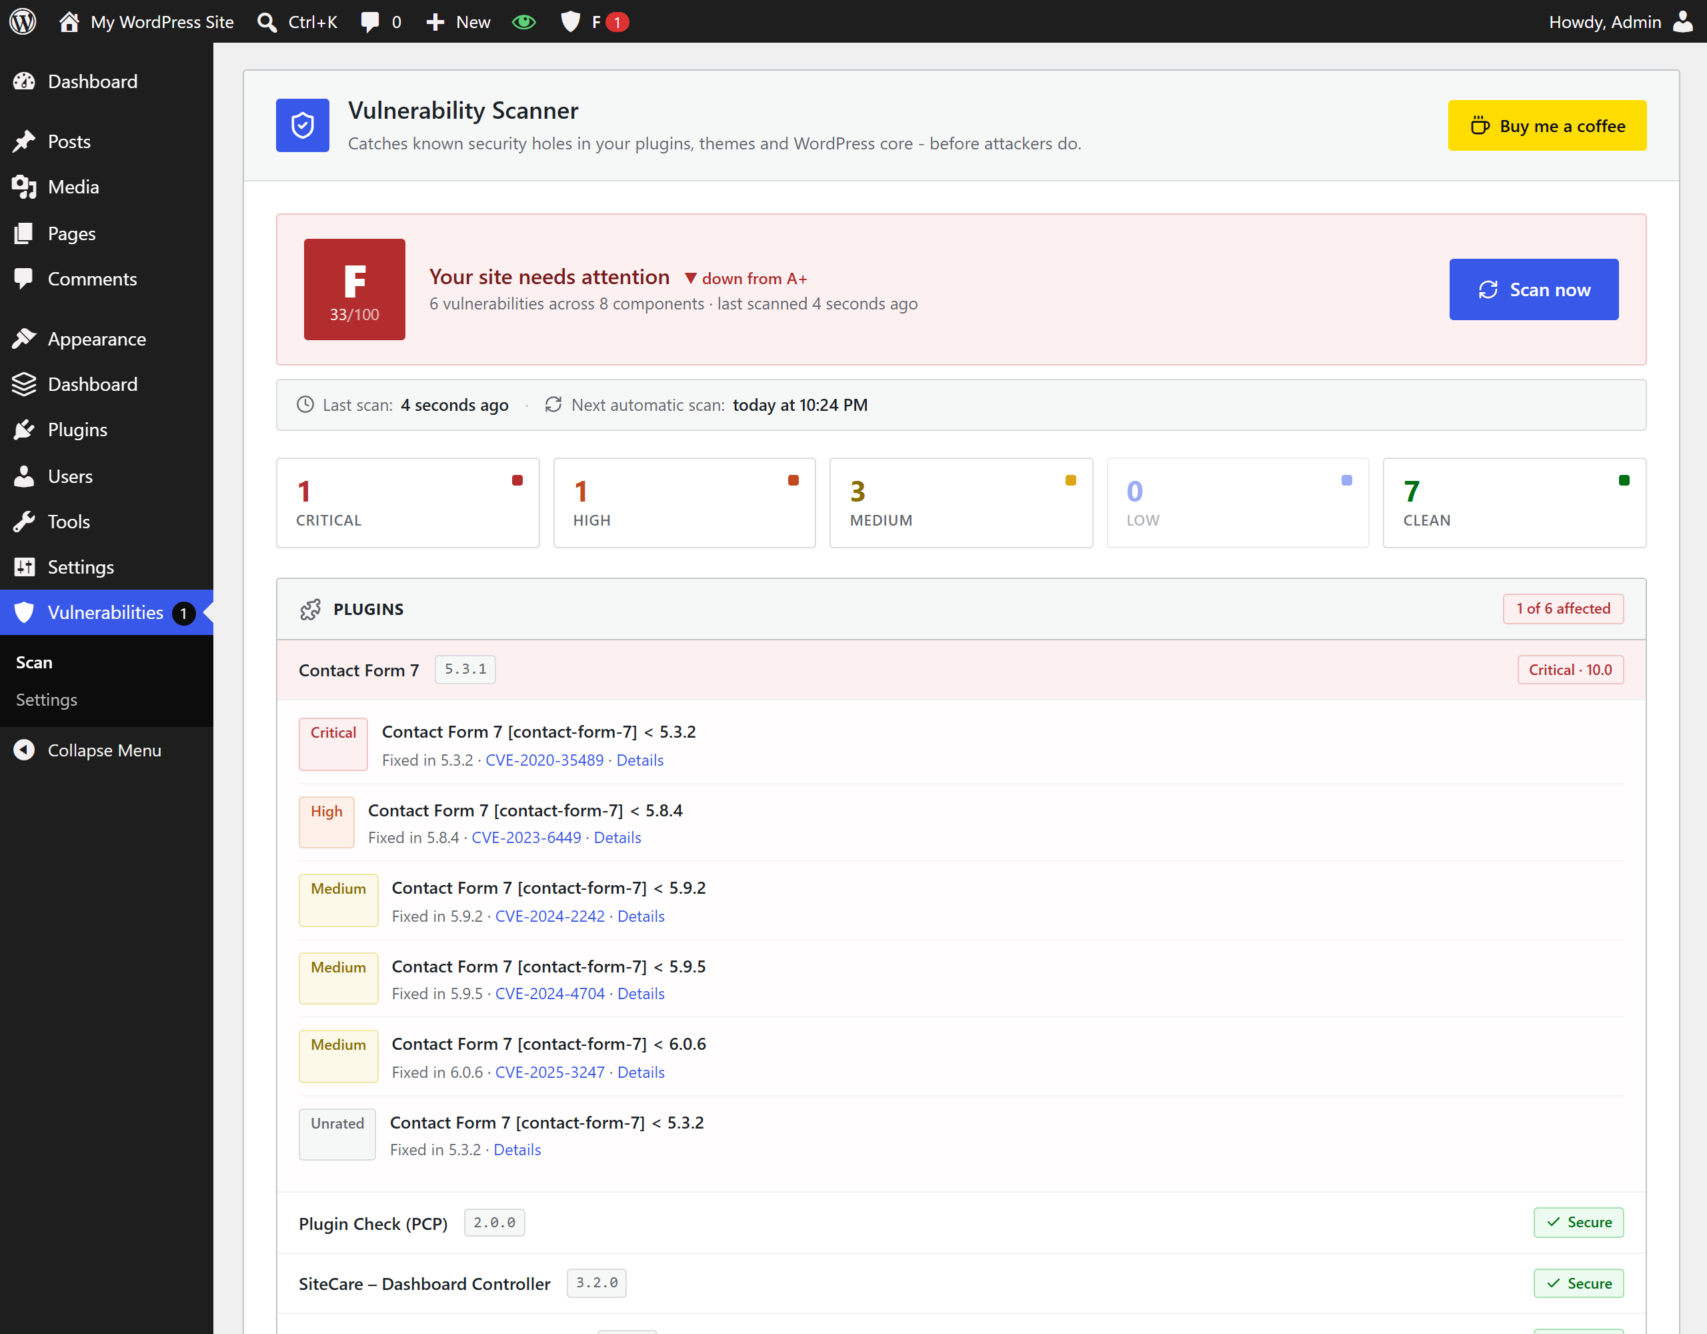Open Details for the Unrated vulnerability

point(517,1149)
